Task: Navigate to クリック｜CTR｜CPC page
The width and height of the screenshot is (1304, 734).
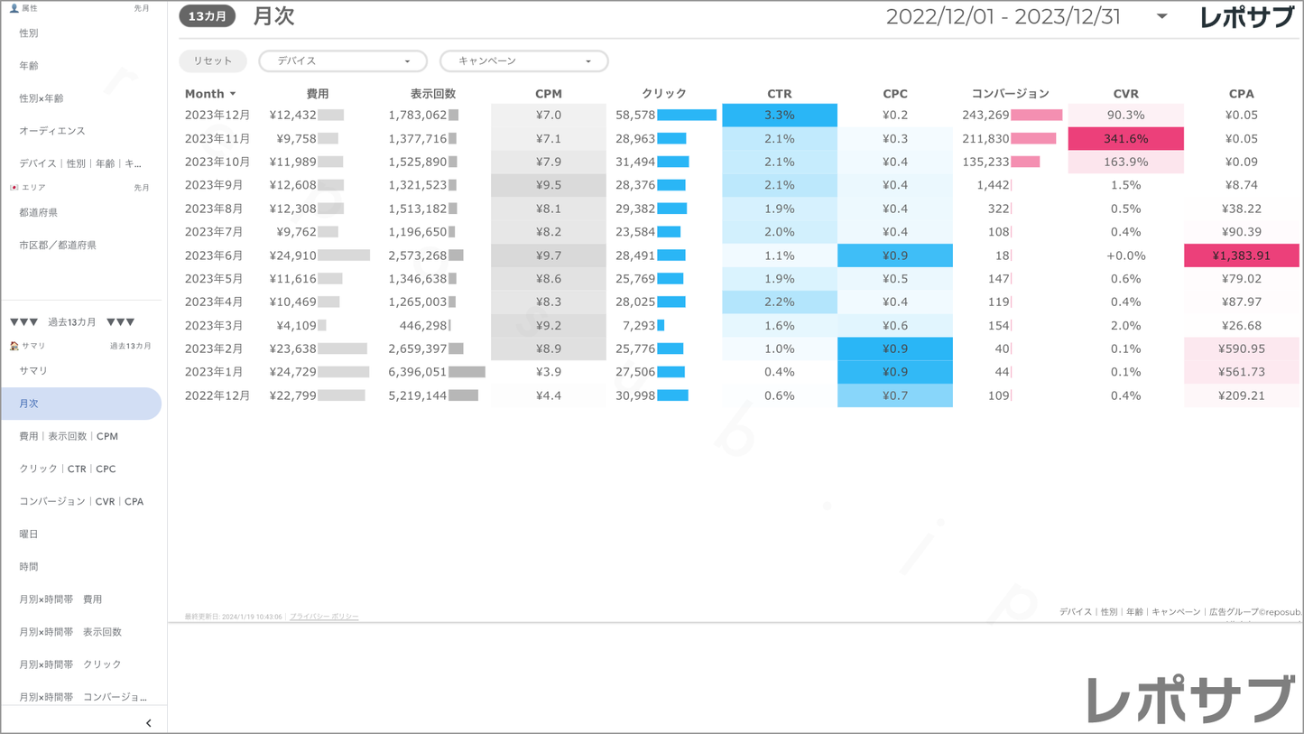Action: coord(68,469)
